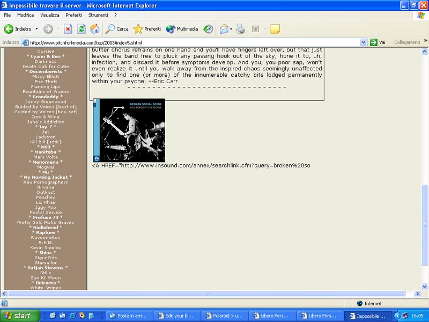Screen dimensions: 429x322
Task: Click the vertical scrollbar thumb
Action: [425, 225]
